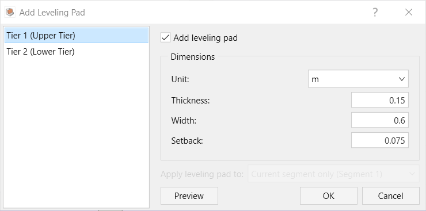The height and width of the screenshot is (211, 426).
Task: Click the Preview button
Action: (x=189, y=196)
